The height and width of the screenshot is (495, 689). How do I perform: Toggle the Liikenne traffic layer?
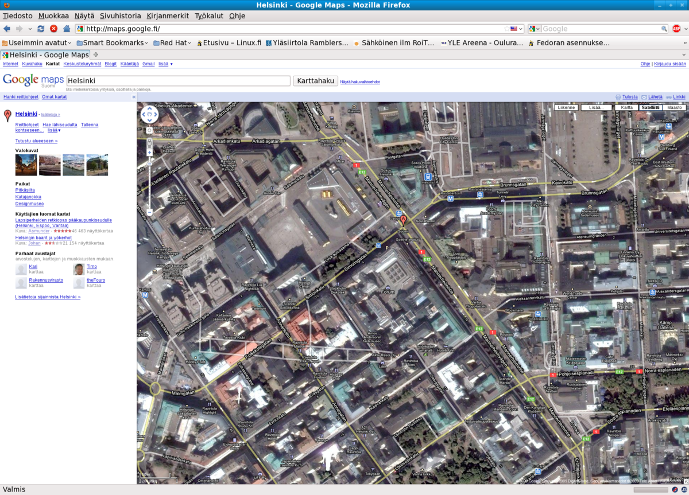coord(567,107)
